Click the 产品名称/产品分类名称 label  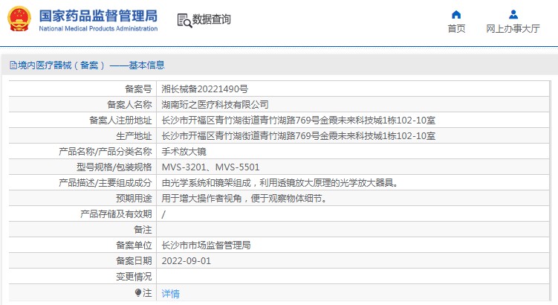(106, 152)
